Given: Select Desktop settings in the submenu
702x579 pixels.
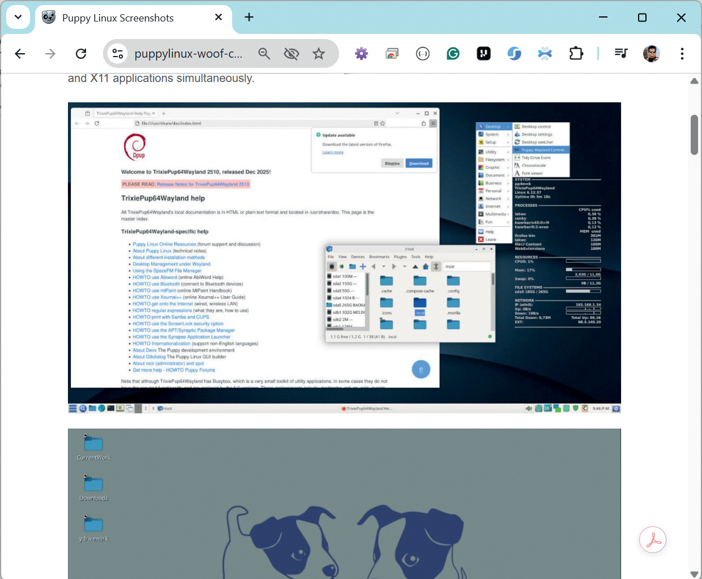Looking at the screenshot, I should click(x=541, y=135).
